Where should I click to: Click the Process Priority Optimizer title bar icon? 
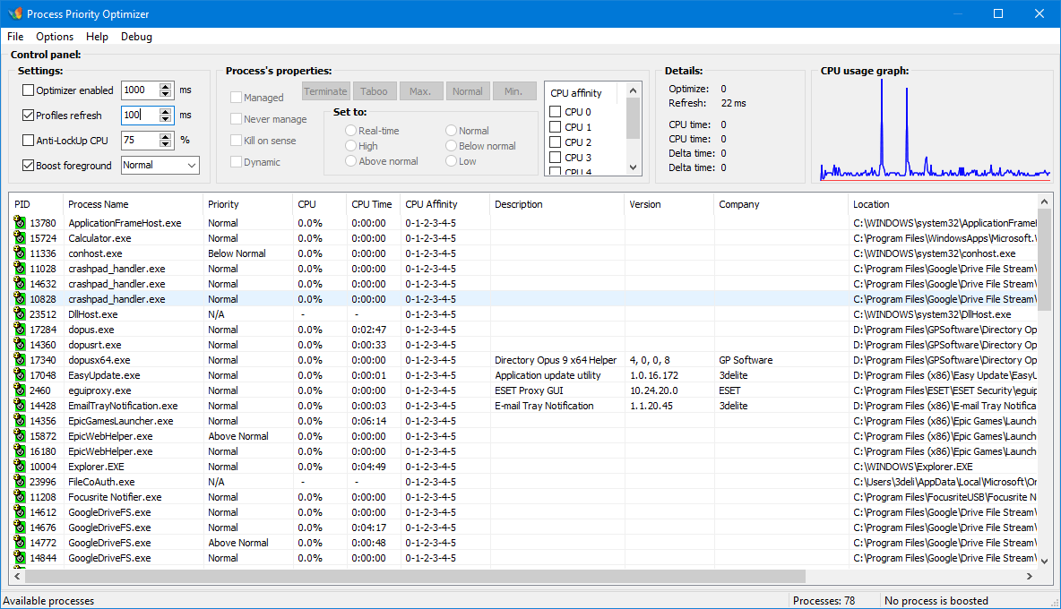(x=15, y=13)
